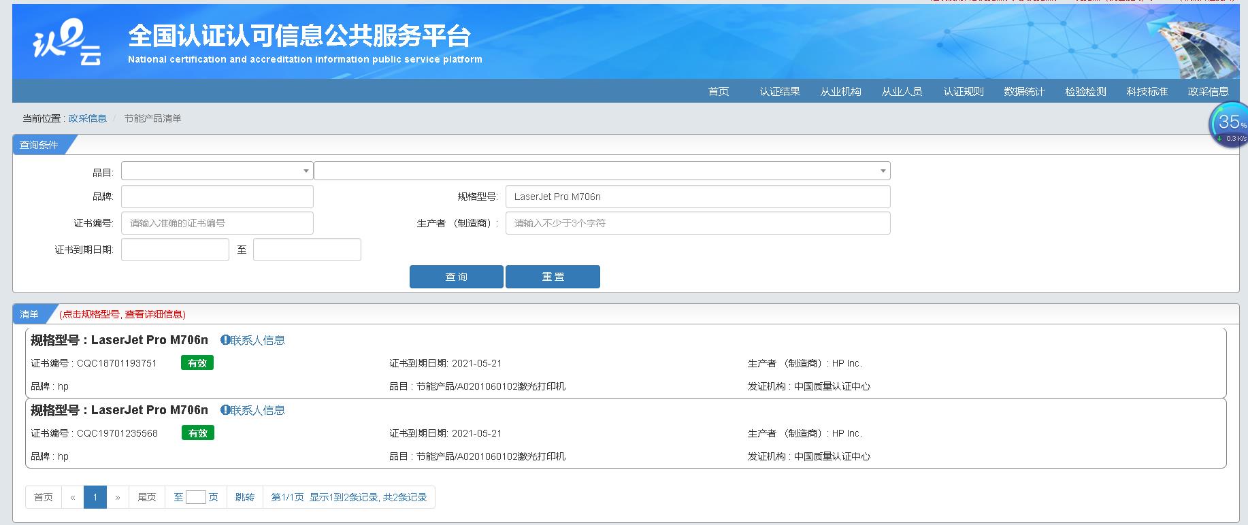This screenshot has width=1248, height=525.
Task: Open 从业人员 menu item
Action: [902, 92]
